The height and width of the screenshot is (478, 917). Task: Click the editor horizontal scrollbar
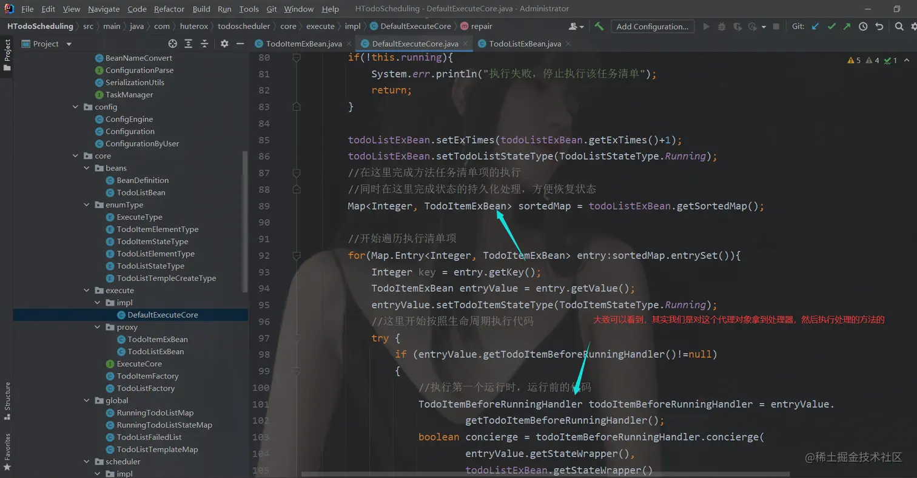coord(546,474)
